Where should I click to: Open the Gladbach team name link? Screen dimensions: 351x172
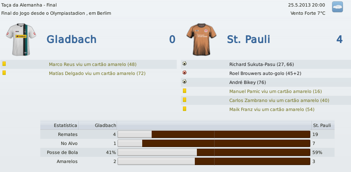coord(72,39)
